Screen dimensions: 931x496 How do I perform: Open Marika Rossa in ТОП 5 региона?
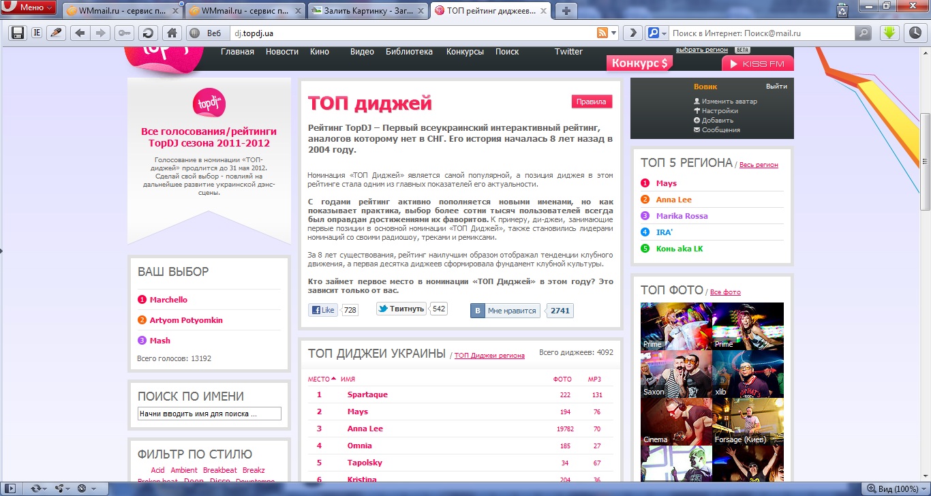click(x=682, y=216)
